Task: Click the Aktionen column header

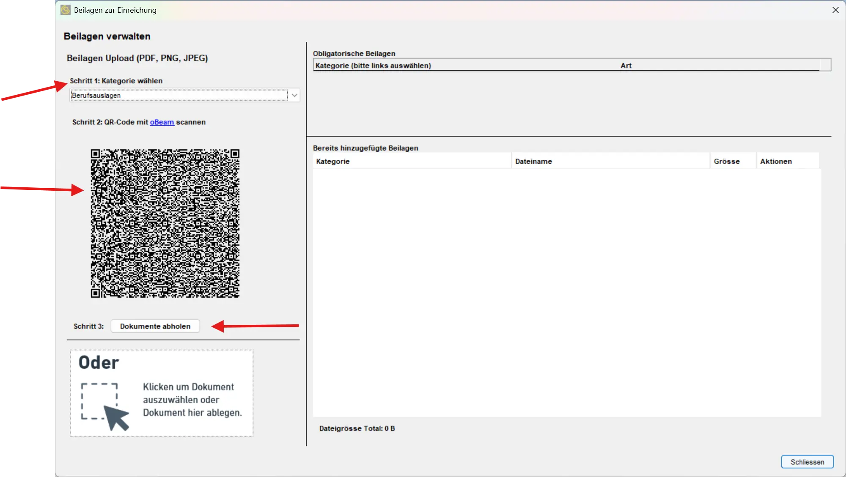Action: point(775,161)
